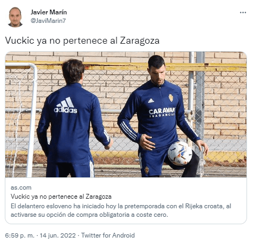
Task: Open the @JaviMarin7 handle link
Action: (48, 21)
